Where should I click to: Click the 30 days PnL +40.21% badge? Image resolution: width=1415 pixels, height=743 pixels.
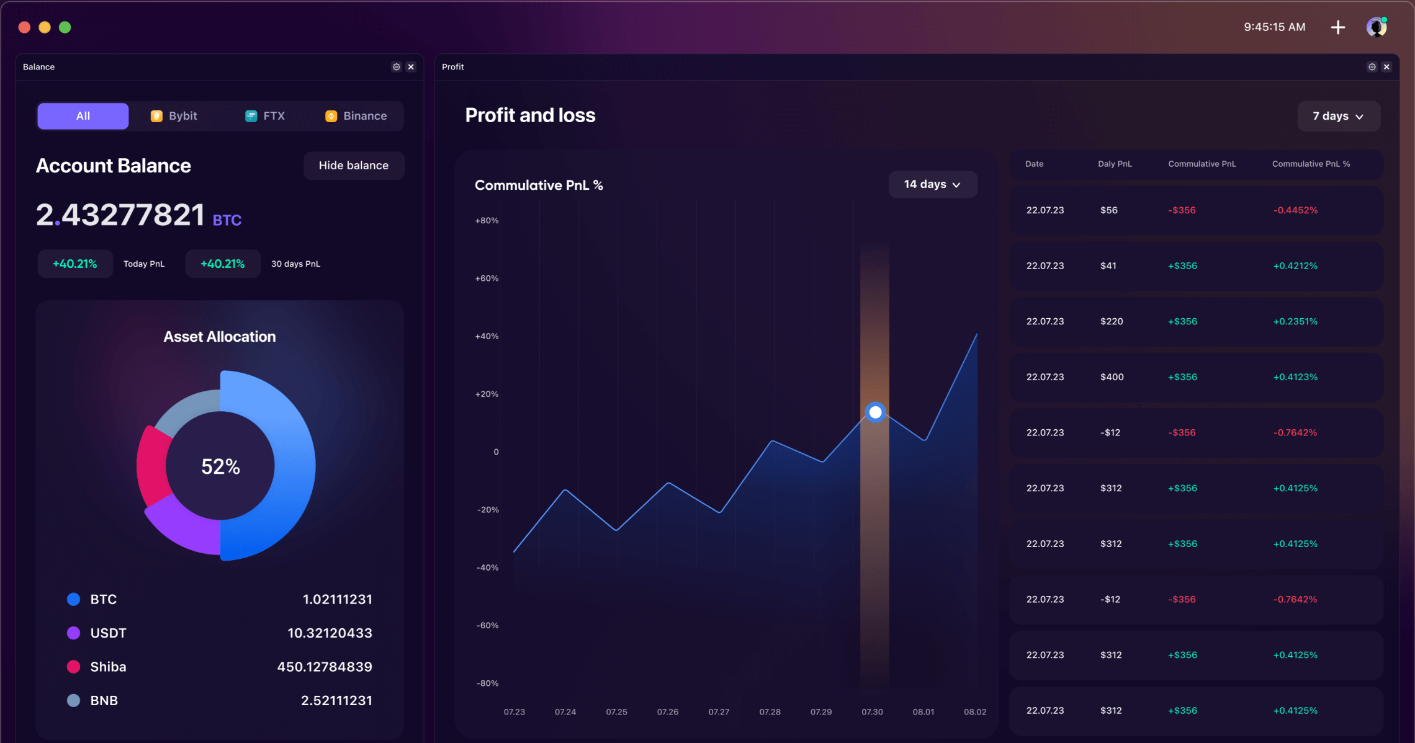[223, 264]
